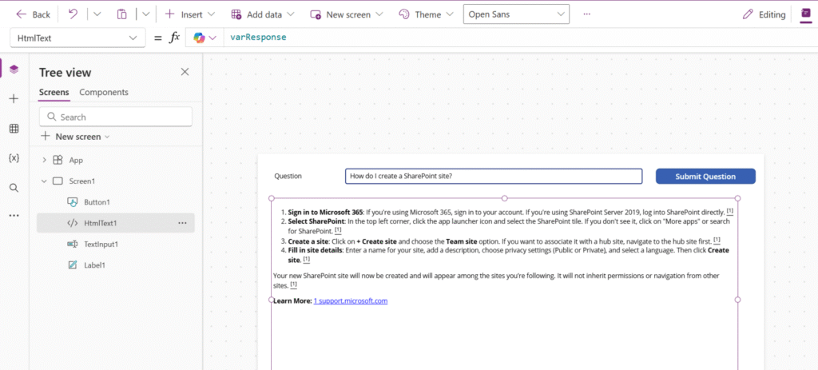Click the top-center resize handle of HtmlText1
Image resolution: width=818 pixels, height=370 pixels.
point(505,198)
